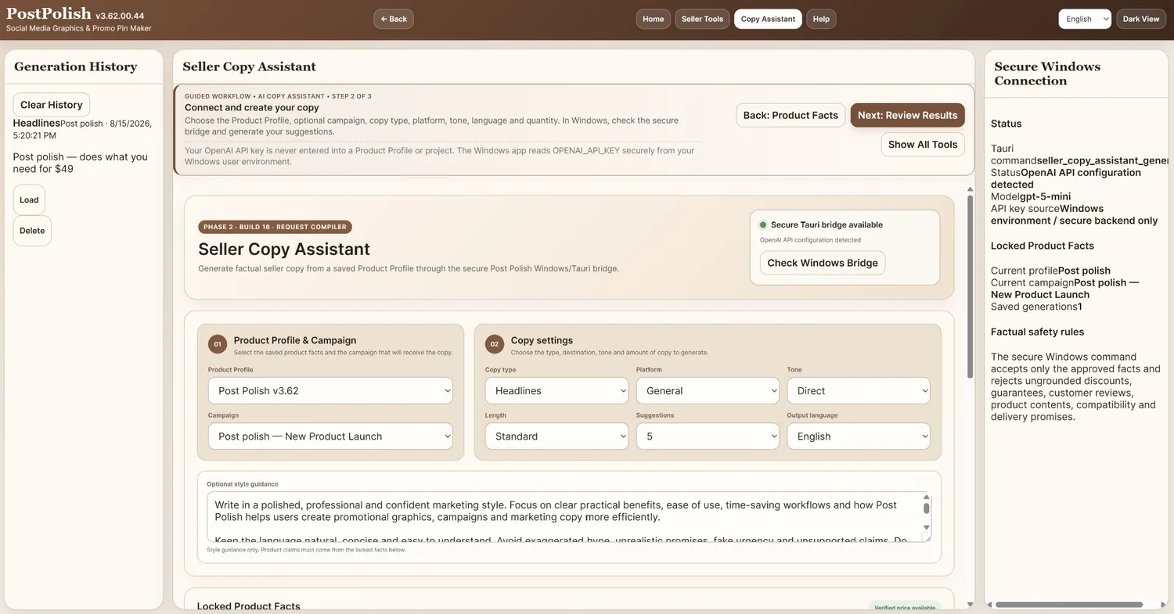The width and height of the screenshot is (1174, 614).
Task: Click the "Phase 2 · Build 16 · Request Compiler" badge
Action: [x=275, y=227]
